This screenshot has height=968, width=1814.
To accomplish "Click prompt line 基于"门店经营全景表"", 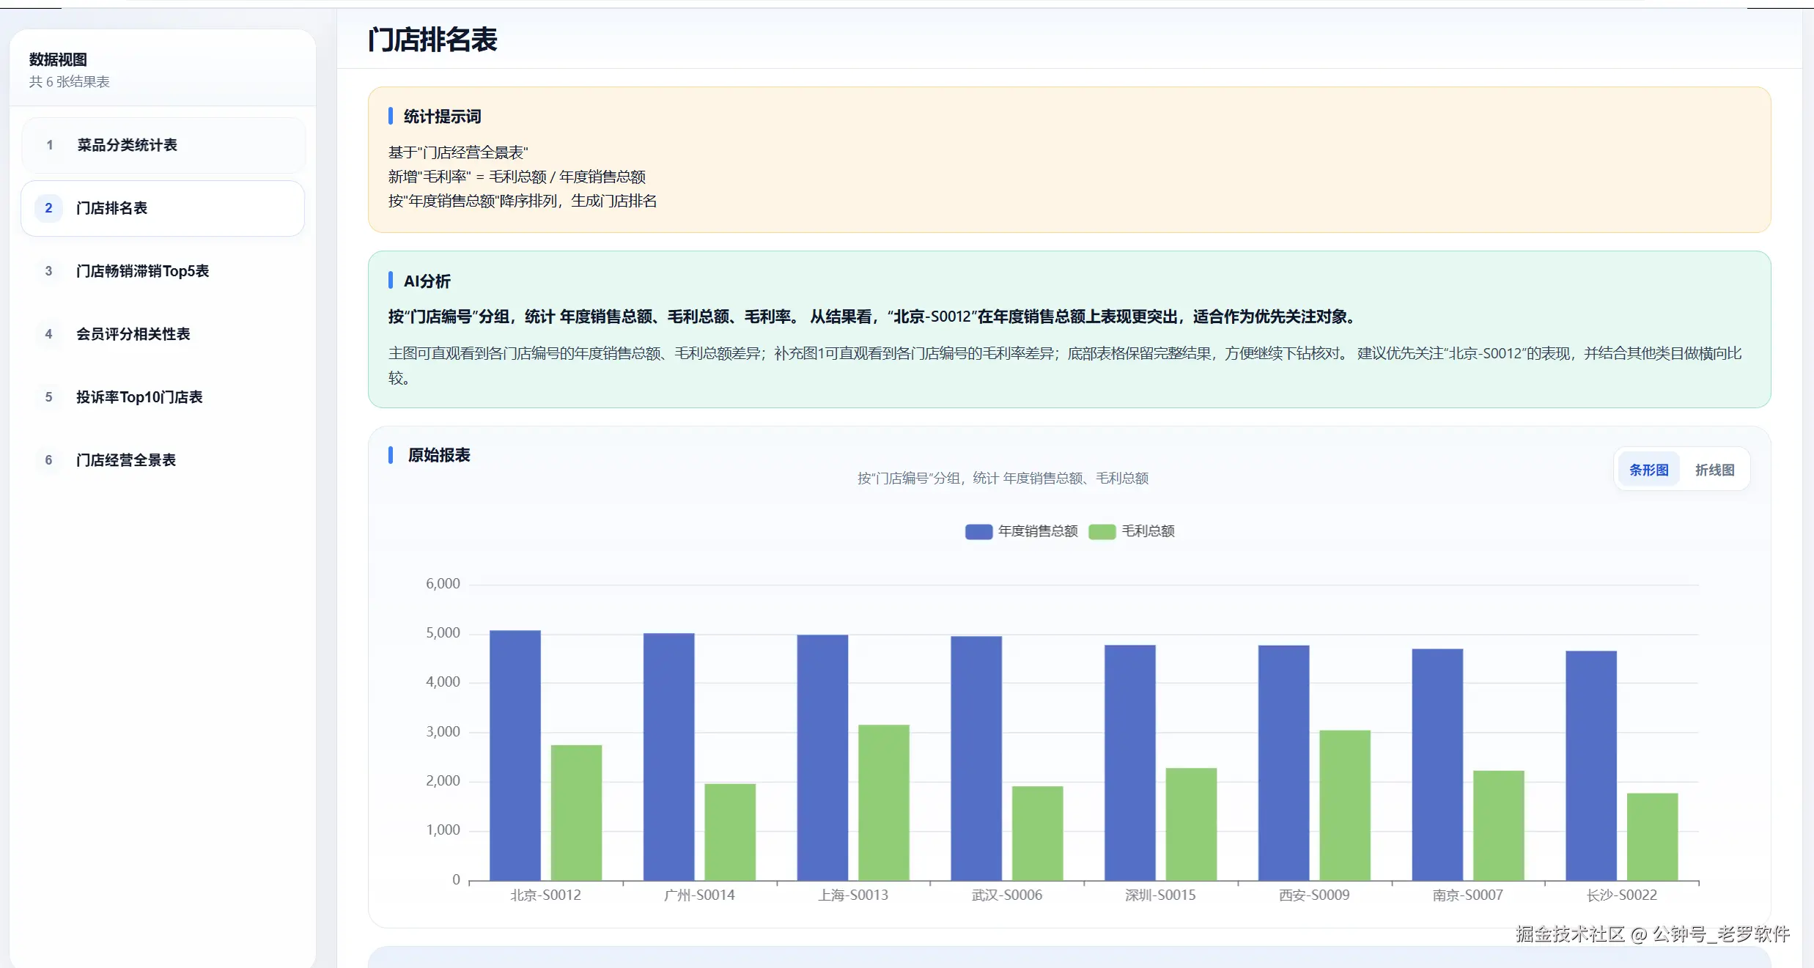I will tap(458, 152).
